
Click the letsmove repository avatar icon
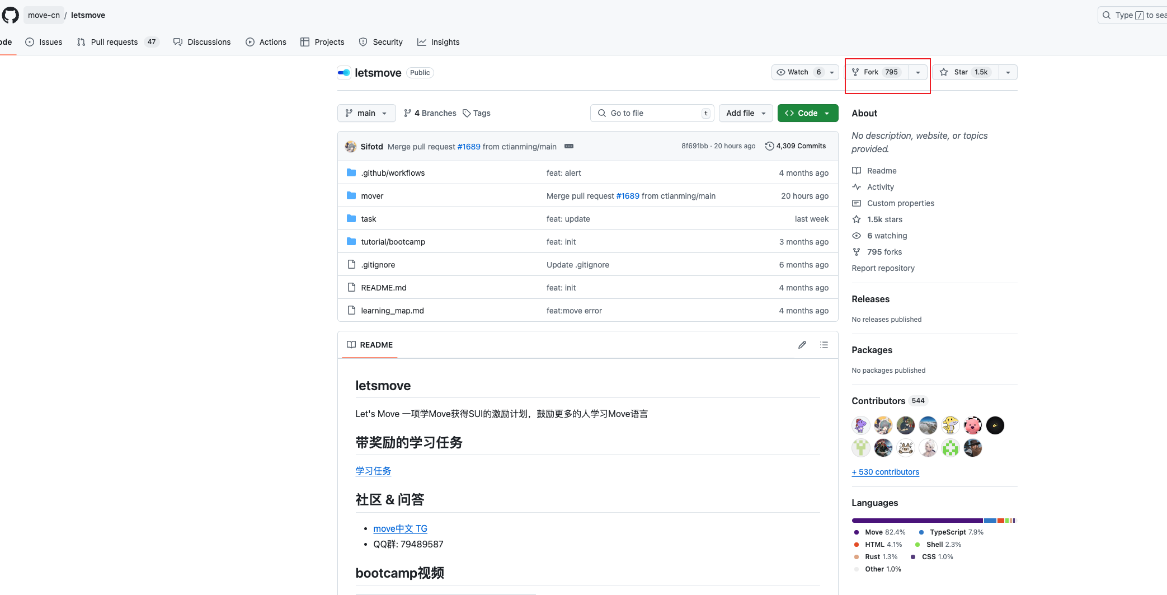344,73
